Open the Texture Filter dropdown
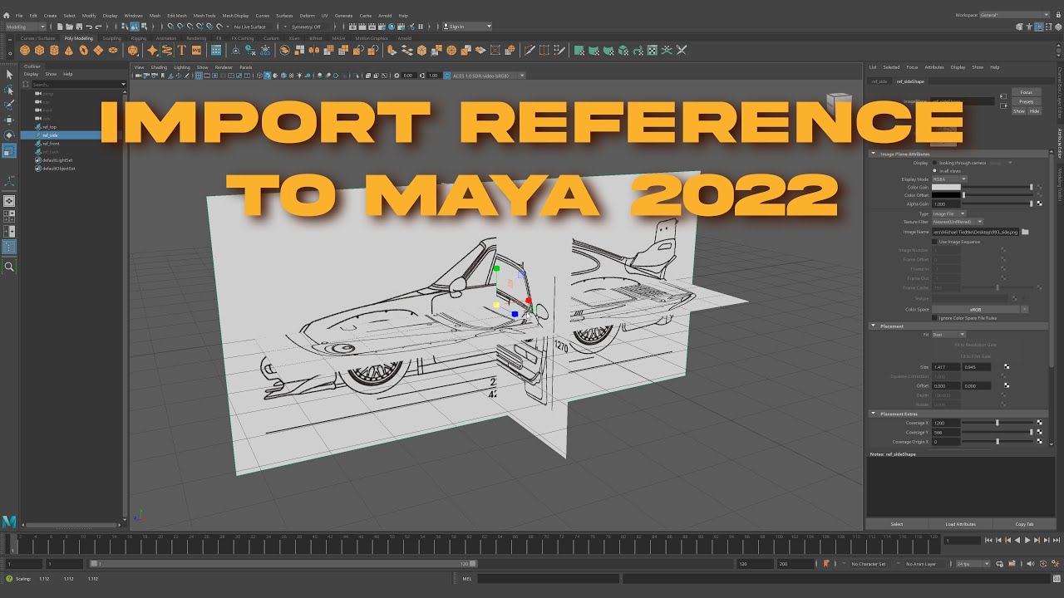The height and width of the screenshot is (598, 1064). (x=958, y=222)
